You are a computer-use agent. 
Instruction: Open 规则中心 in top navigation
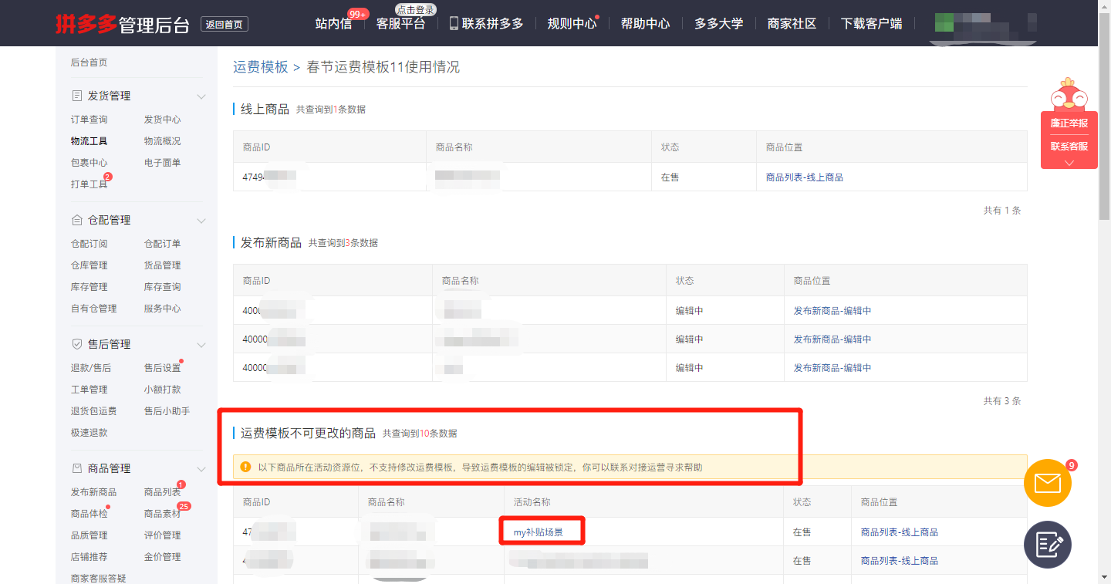(572, 23)
